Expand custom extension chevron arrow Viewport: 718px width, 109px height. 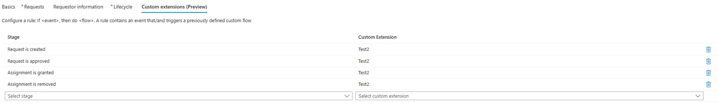tap(698, 96)
